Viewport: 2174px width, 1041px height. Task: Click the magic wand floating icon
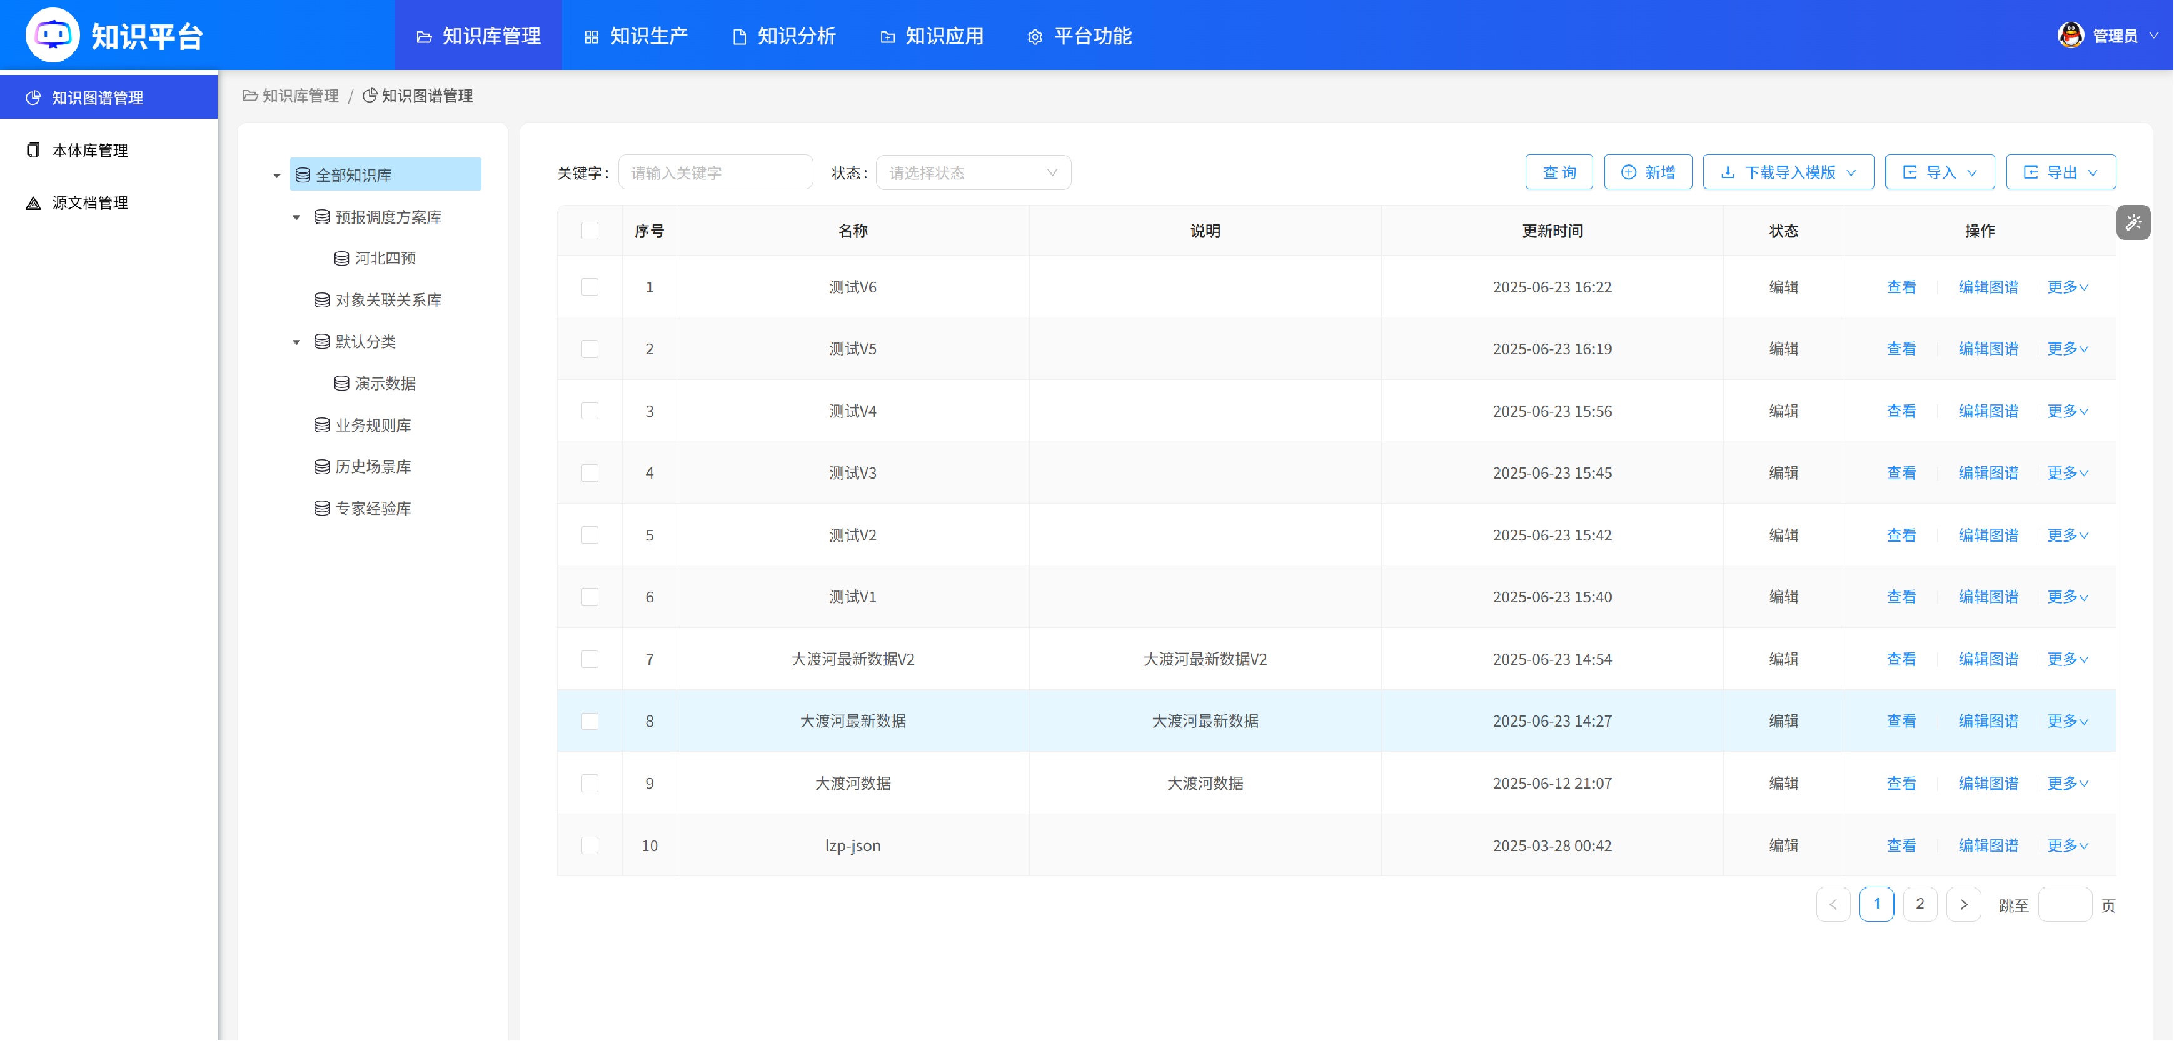point(2133,222)
